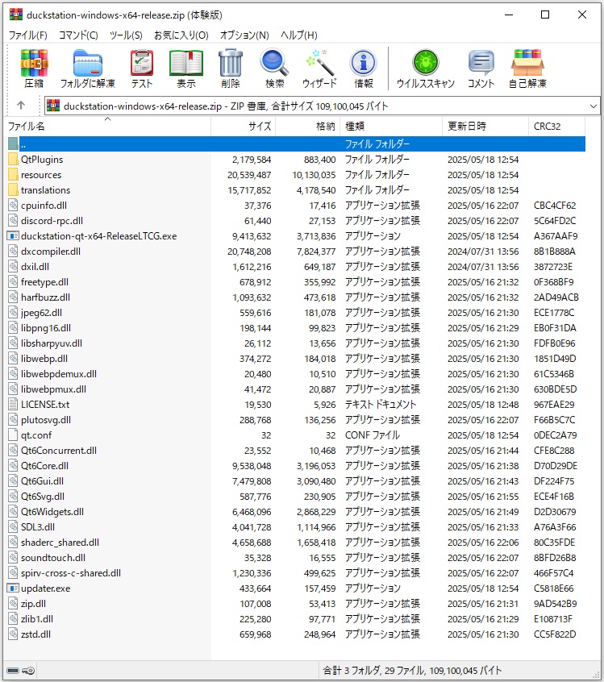Select discord-rpc.dll file name
Screen dimensions: 604x682
pos(52,221)
